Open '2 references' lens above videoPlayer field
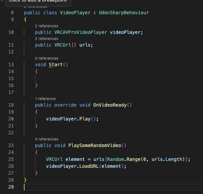203x194 pixels. [47, 26]
